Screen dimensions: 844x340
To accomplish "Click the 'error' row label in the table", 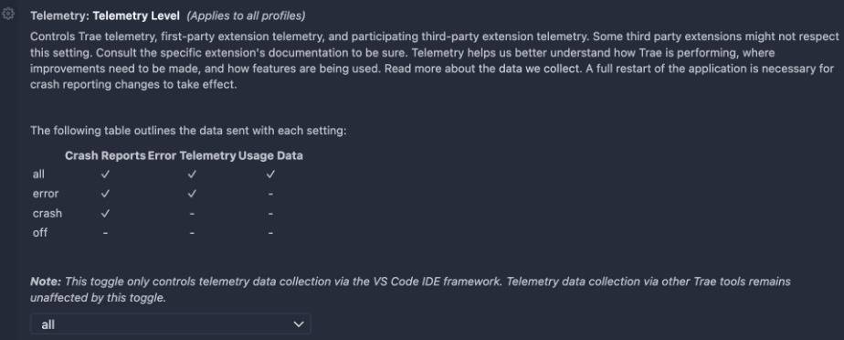I will pyautogui.click(x=46, y=194).
